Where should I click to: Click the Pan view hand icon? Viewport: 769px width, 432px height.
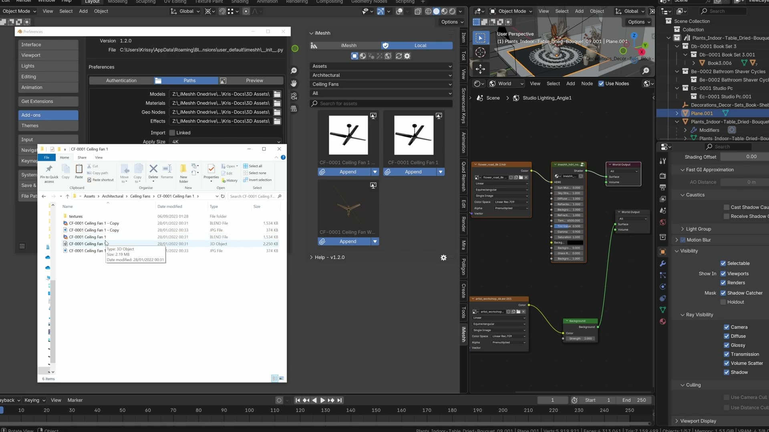coord(294,83)
